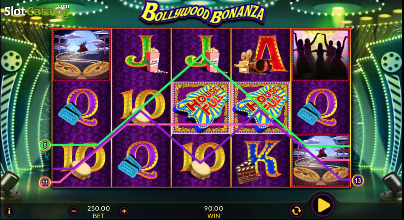Increase the bet with plus button
The image size is (404, 220).
click(x=124, y=211)
